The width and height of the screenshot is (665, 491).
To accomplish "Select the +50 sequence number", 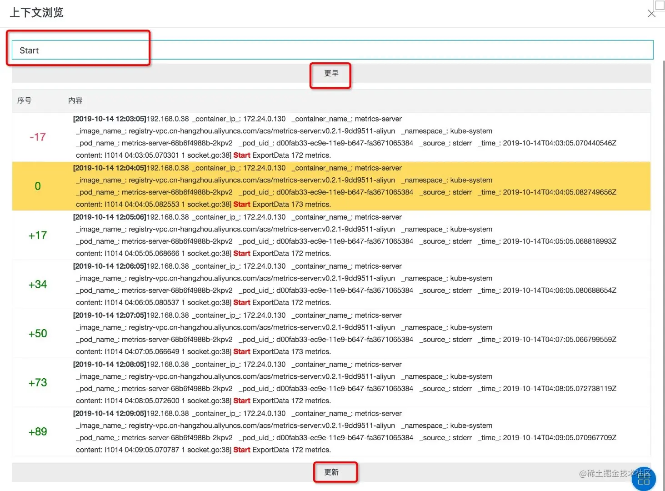I will tap(38, 333).
